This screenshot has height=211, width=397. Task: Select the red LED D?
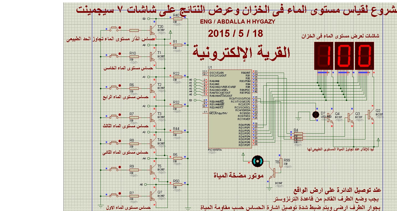click(316, 114)
